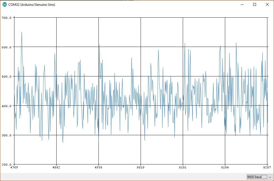
Task: Click the COM32 (Arduino/Genuino Uno) window title
Action: 32,5
